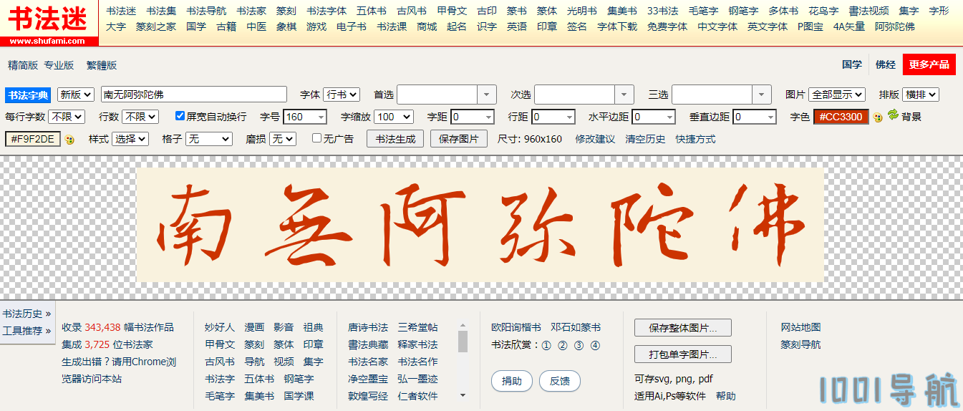Open the 字缩放 100 dropdown

click(394, 117)
